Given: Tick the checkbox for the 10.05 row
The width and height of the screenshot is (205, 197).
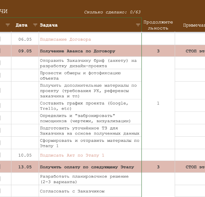Looking at the screenshot, I should coord(0,155).
